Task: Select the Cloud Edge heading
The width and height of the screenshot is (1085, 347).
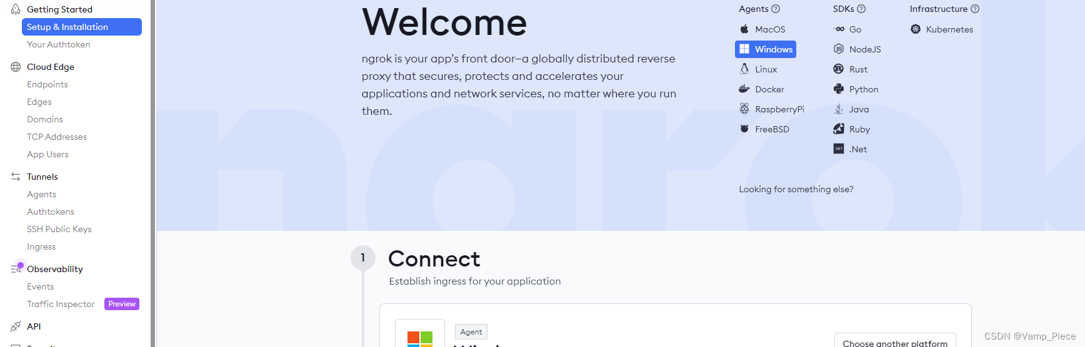Action: click(51, 67)
